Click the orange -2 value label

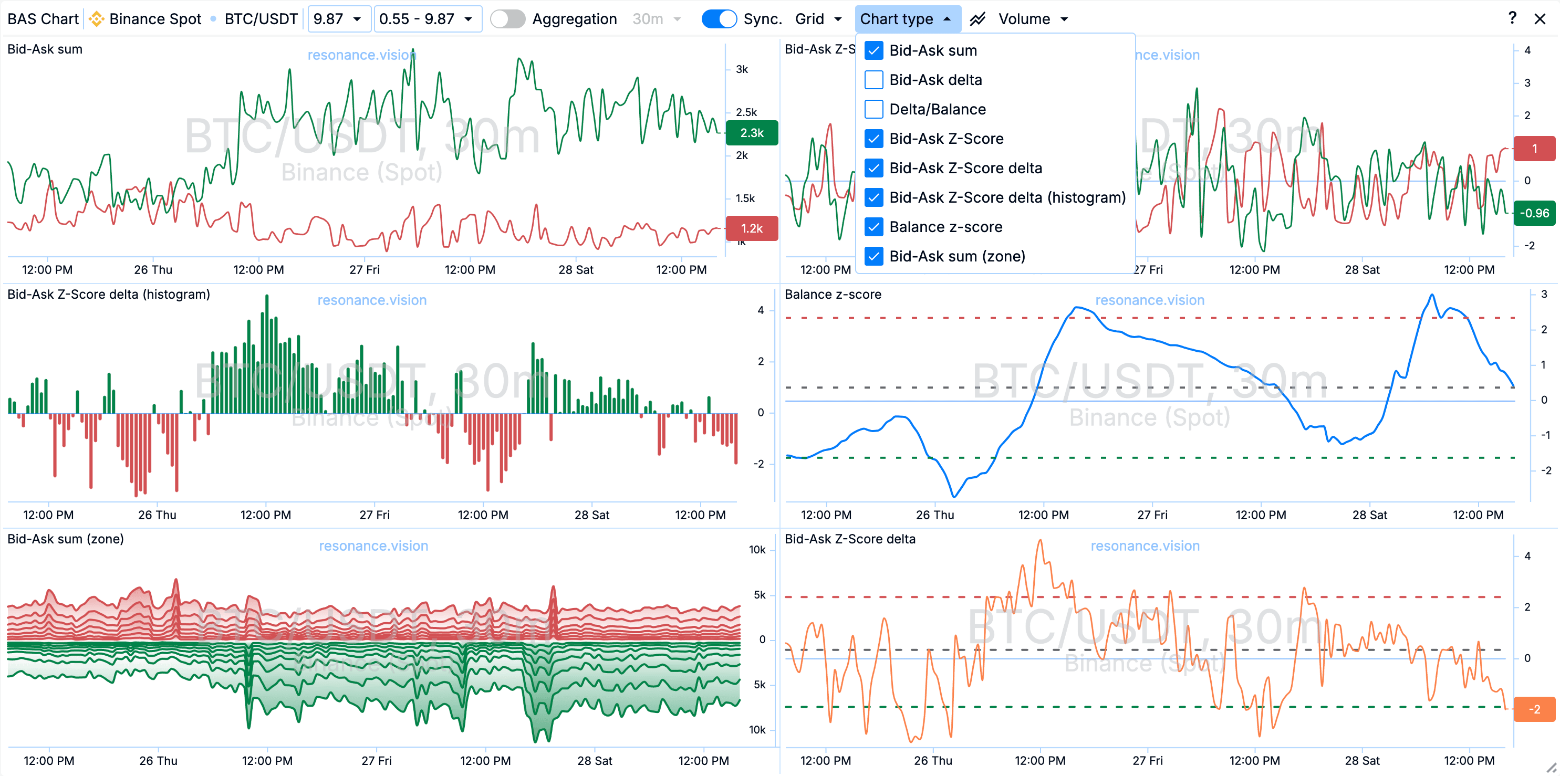point(1534,709)
